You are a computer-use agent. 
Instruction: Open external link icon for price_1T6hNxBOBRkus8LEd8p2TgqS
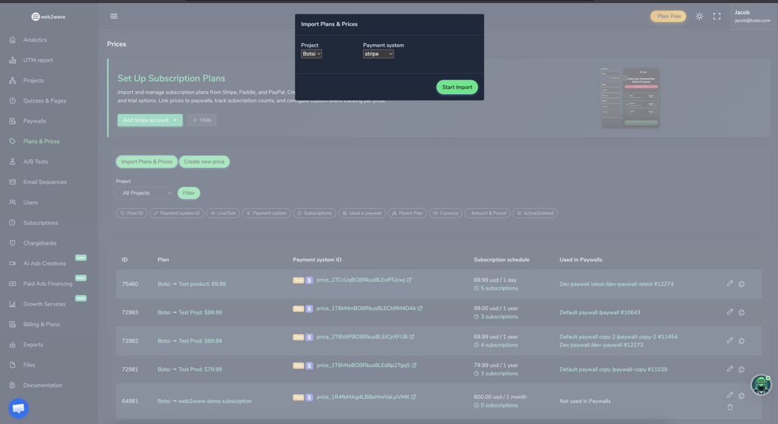[414, 365]
